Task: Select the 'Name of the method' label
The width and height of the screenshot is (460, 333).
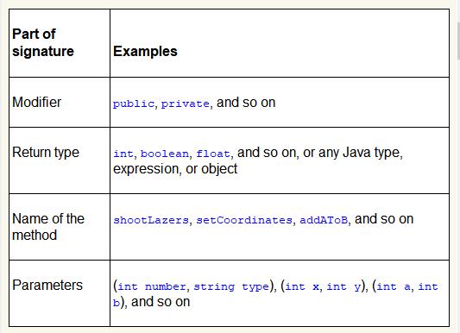Action: tap(48, 227)
